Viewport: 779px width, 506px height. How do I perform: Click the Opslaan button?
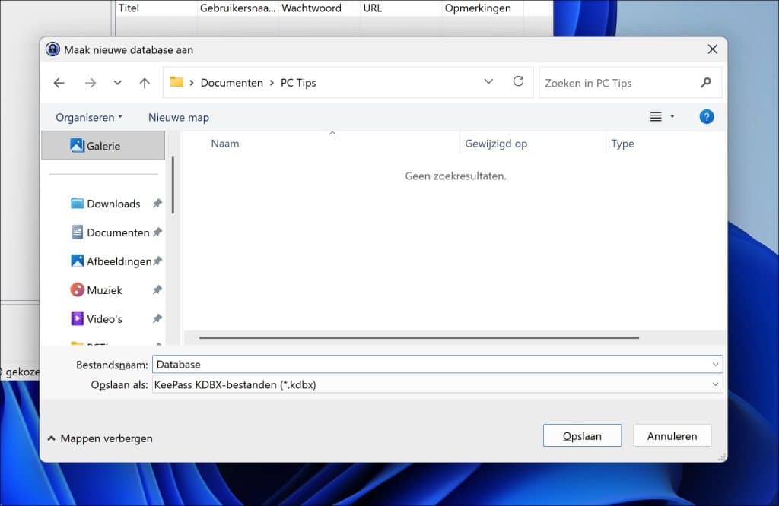tap(582, 435)
